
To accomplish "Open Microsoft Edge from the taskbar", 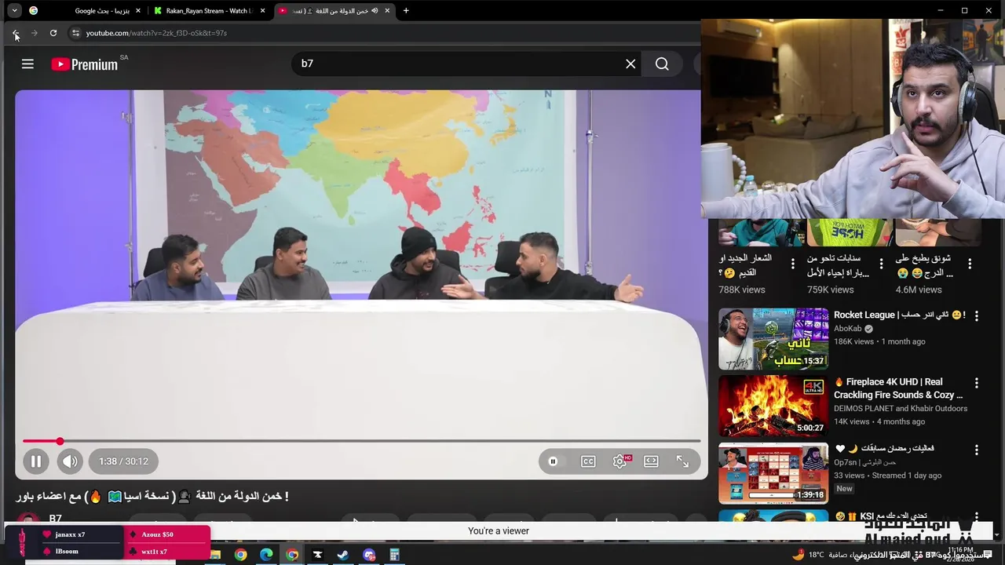I will (266, 555).
